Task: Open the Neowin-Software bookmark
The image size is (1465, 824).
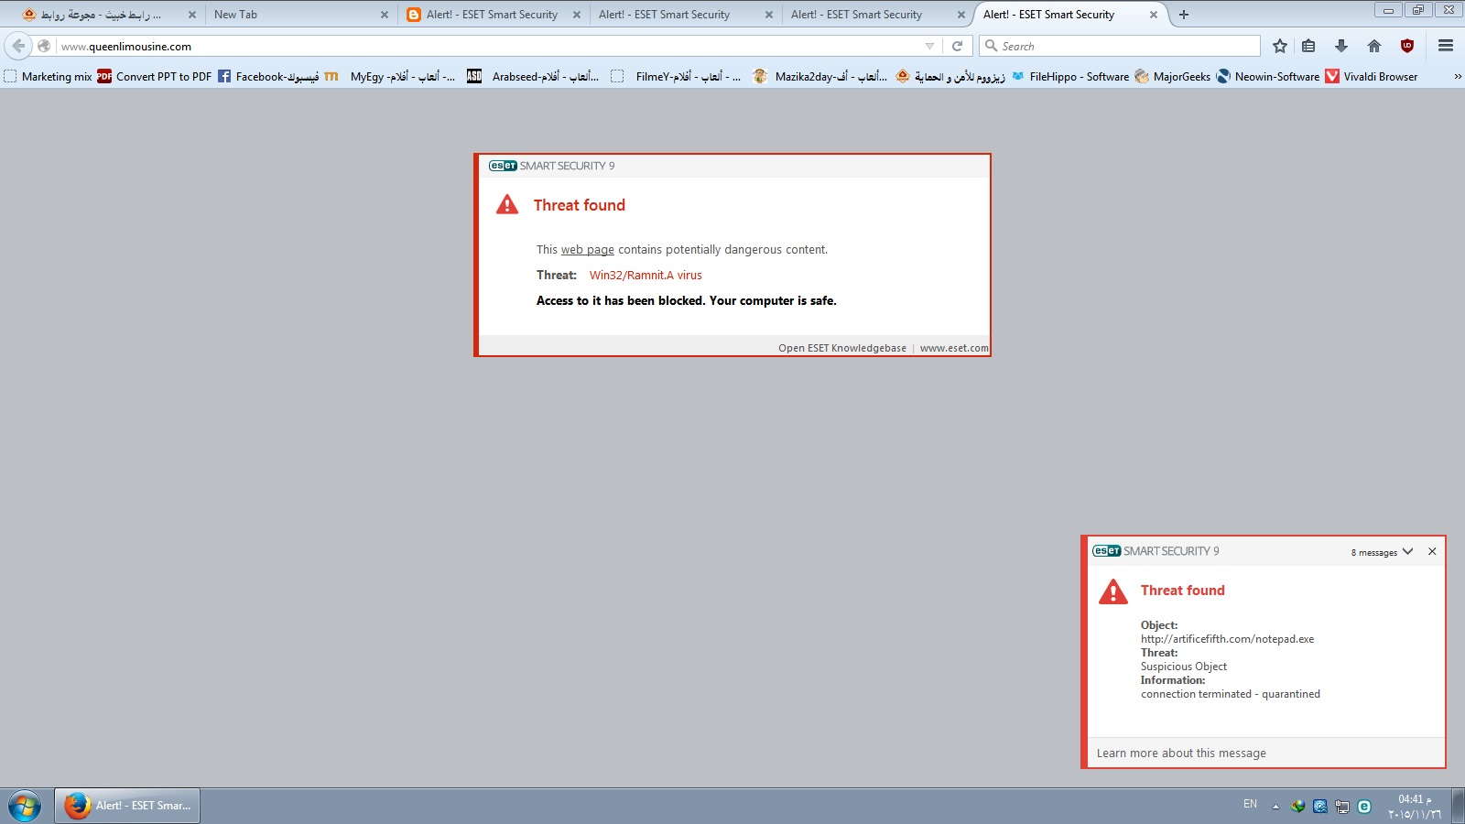Action: point(1268,77)
